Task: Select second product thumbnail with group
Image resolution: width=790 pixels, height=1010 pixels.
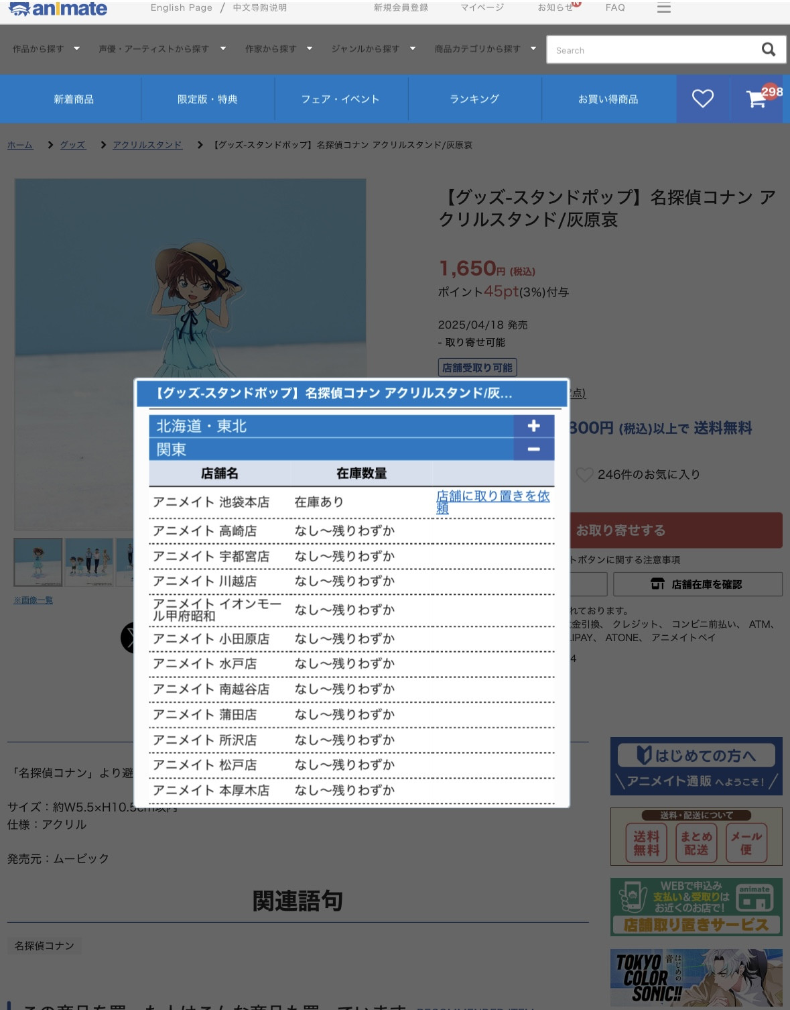Action: coord(89,562)
